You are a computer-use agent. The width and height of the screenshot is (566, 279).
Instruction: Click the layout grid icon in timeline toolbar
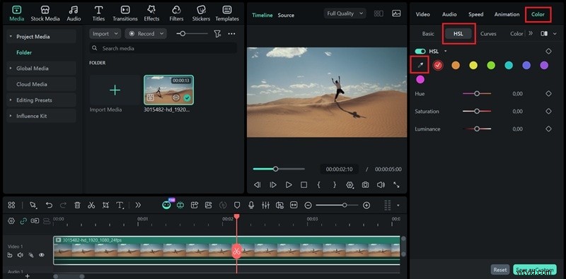click(x=11, y=205)
